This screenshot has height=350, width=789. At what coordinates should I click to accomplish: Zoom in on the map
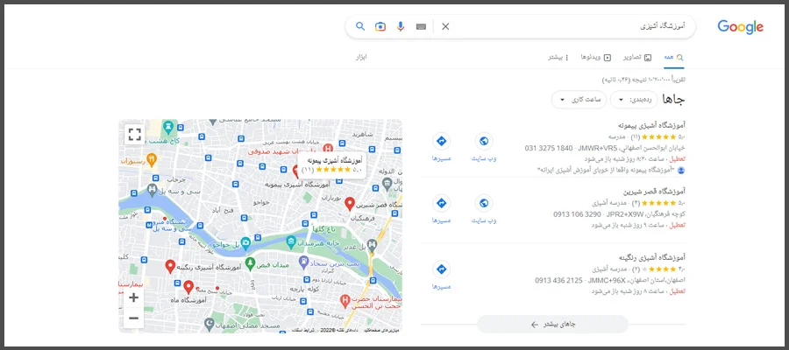coord(134,297)
